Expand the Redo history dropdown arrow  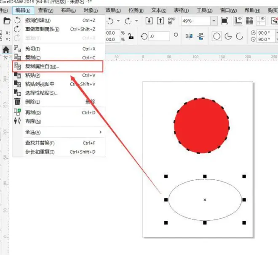click(x=136, y=21)
